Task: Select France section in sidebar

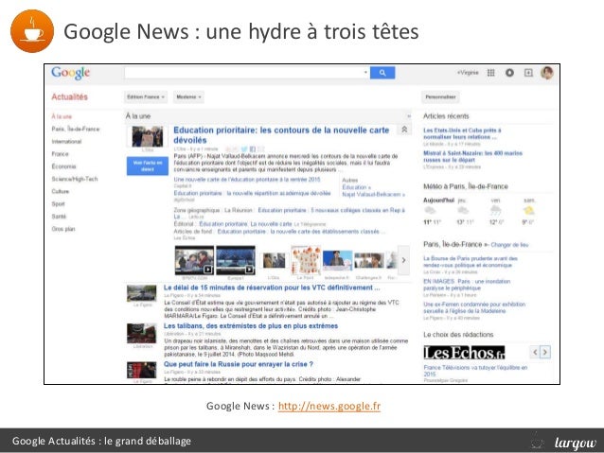Action: click(x=60, y=154)
